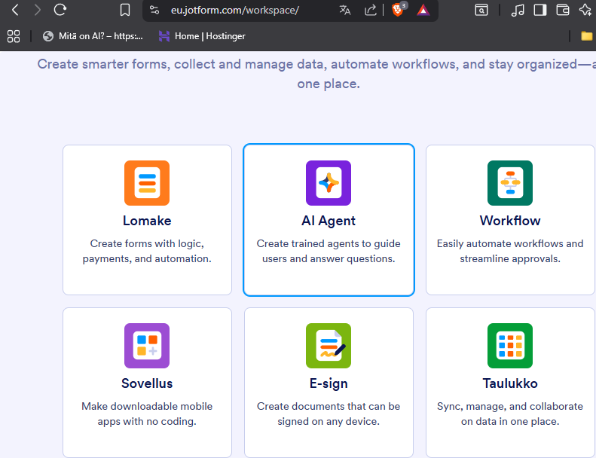Screen dimensions: 596x458
Task: Open the translate page icon
Action: [345, 10]
